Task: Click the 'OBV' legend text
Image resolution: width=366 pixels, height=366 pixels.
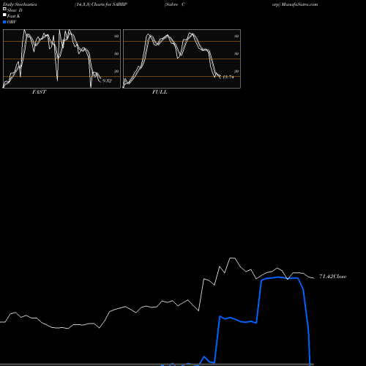Action: pyautogui.click(x=12, y=22)
